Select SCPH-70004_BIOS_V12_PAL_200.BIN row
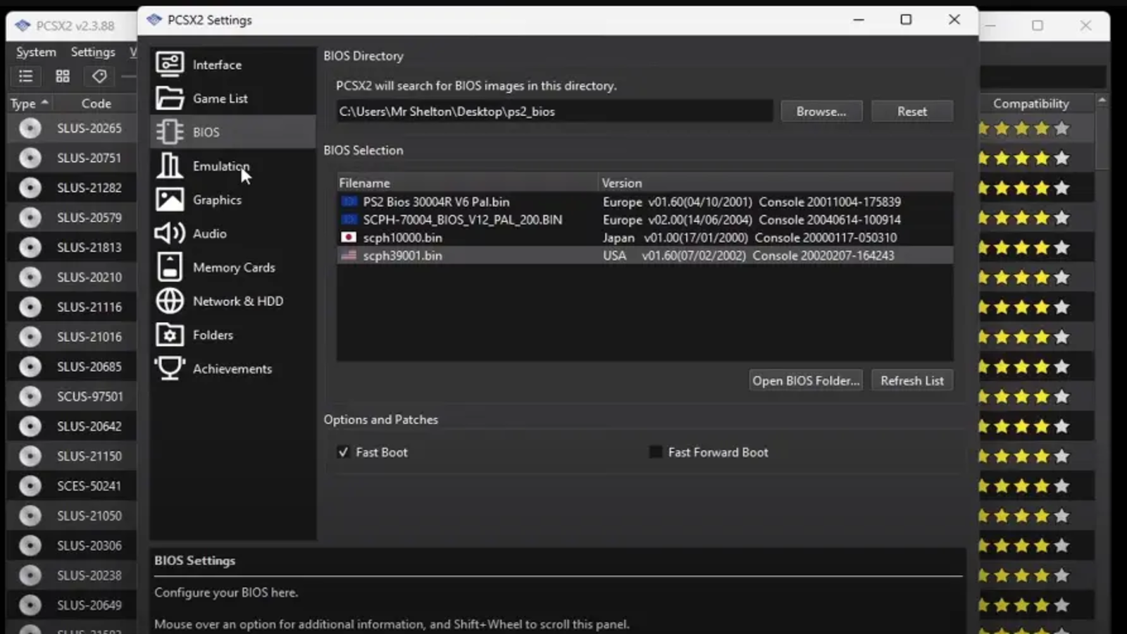This screenshot has height=634, width=1127. (x=645, y=220)
